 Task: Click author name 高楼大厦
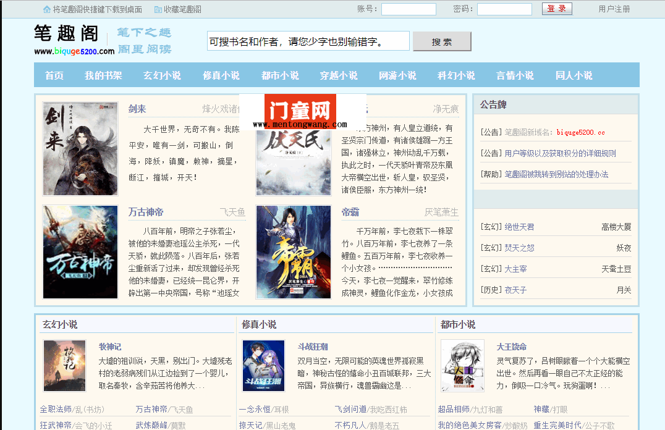pyautogui.click(x=616, y=227)
